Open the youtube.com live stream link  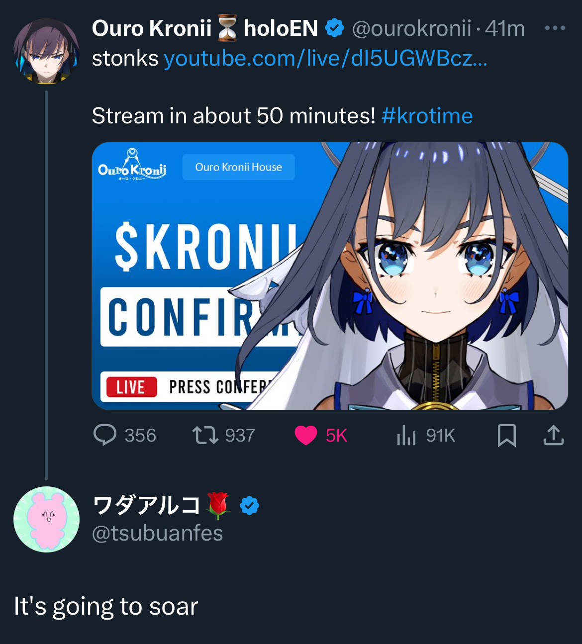click(326, 59)
